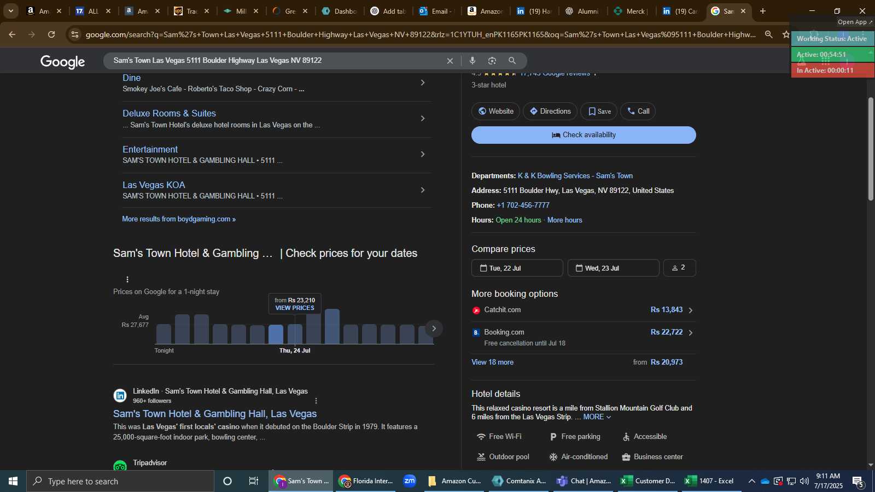This screenshot has height=492, width=875.
Task: Switch to the Add tab browser tab
Action: point(388,11)
